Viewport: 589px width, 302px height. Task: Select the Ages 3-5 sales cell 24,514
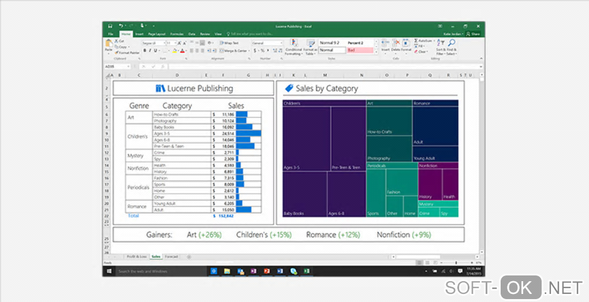(223, 133)
